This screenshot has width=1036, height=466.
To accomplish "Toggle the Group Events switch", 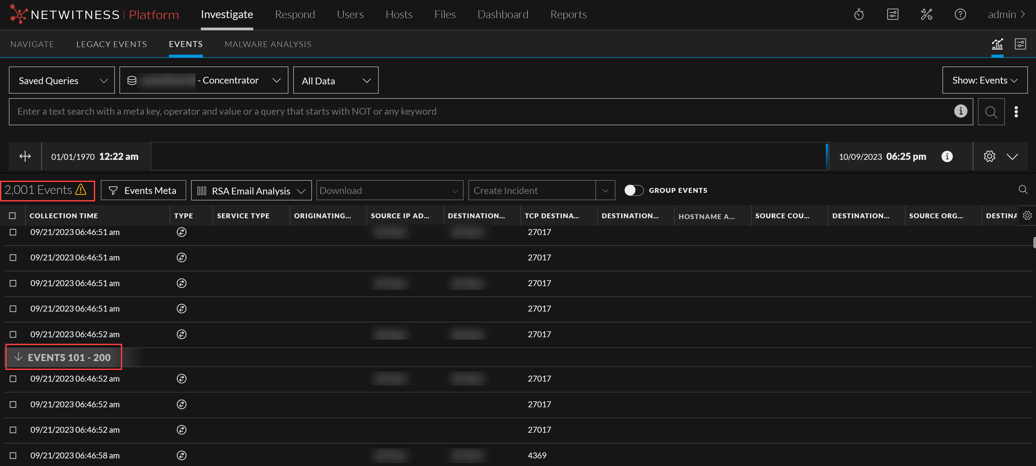I will [x=634, y=190].
